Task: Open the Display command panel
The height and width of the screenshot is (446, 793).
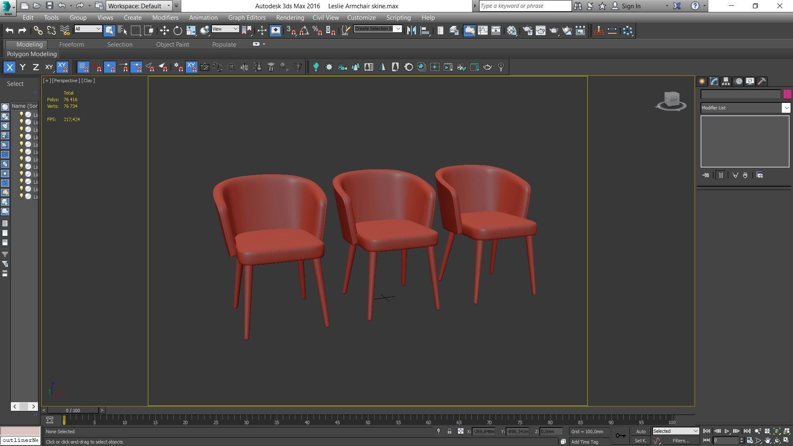Action: click(x=750, y=81)
